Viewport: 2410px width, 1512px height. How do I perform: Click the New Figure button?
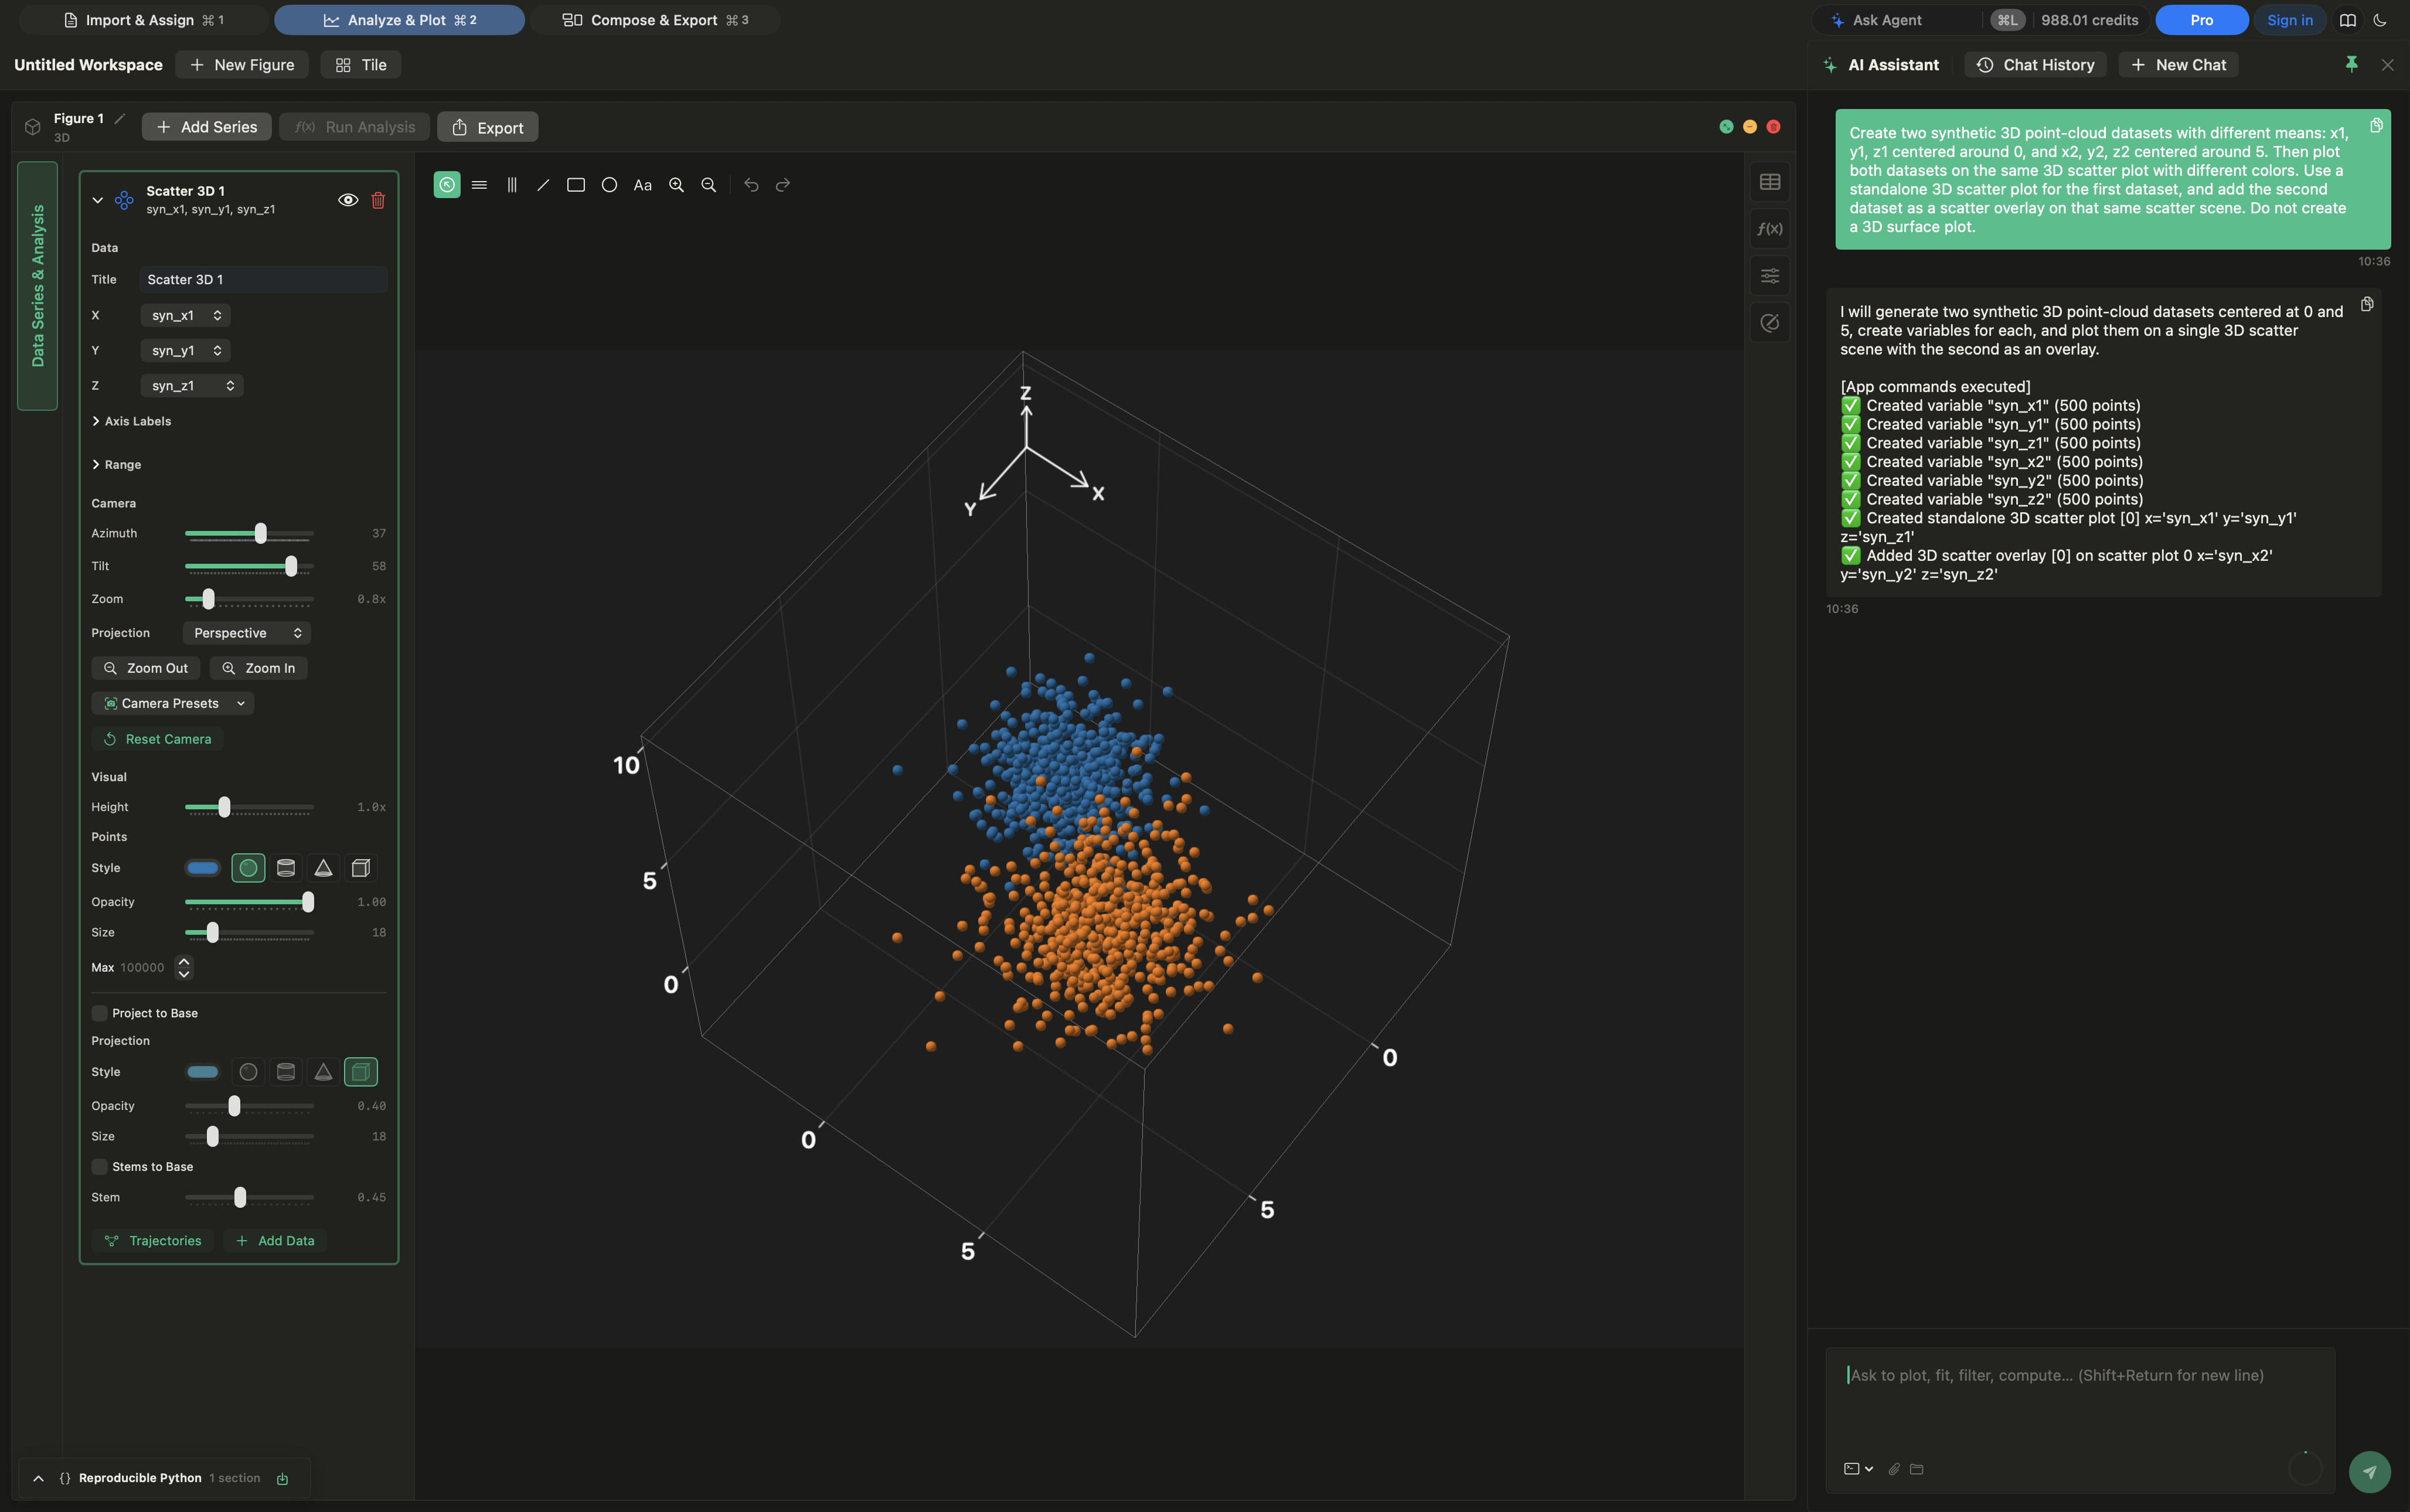242,65
